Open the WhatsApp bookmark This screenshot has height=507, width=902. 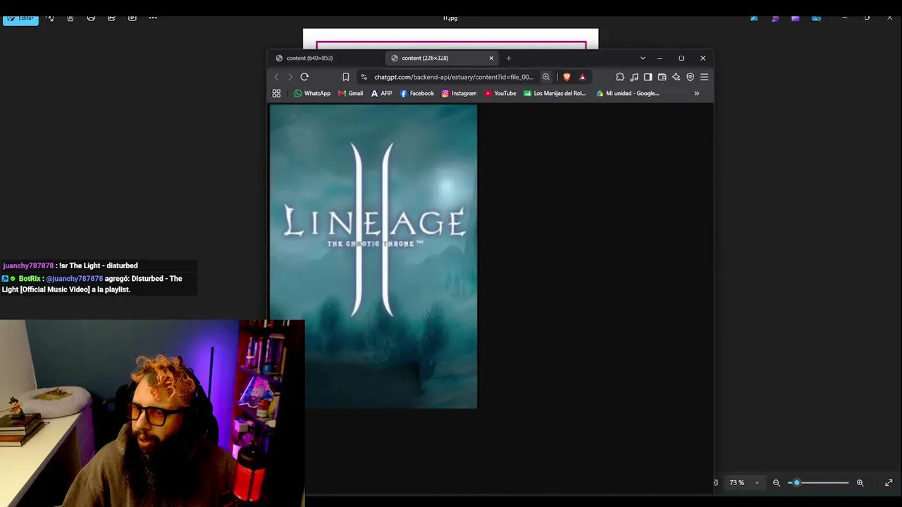tap(312, 93)
